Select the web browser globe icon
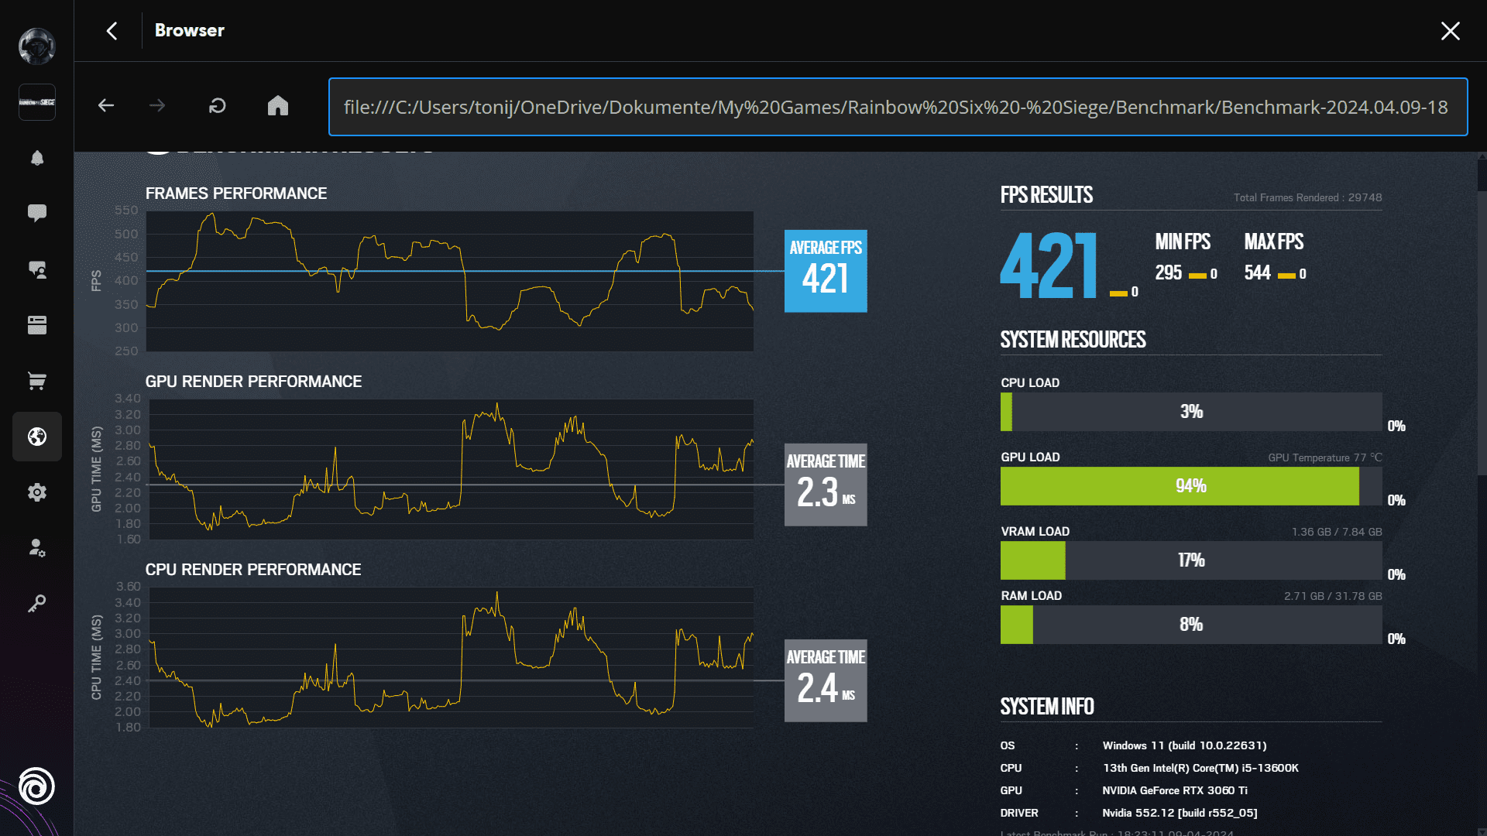 coord(36,437)
